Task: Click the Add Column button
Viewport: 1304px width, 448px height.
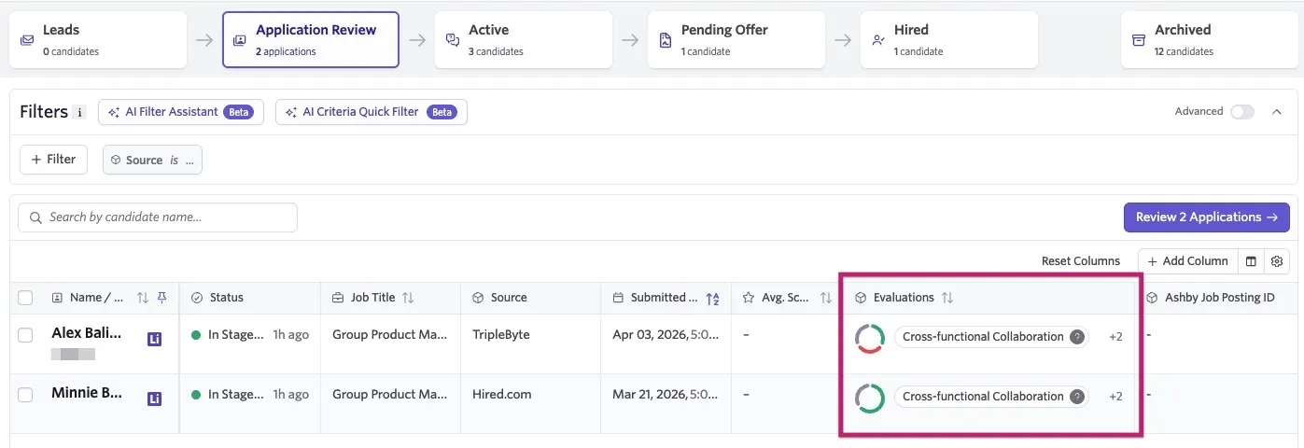Action: (1187, 261)
